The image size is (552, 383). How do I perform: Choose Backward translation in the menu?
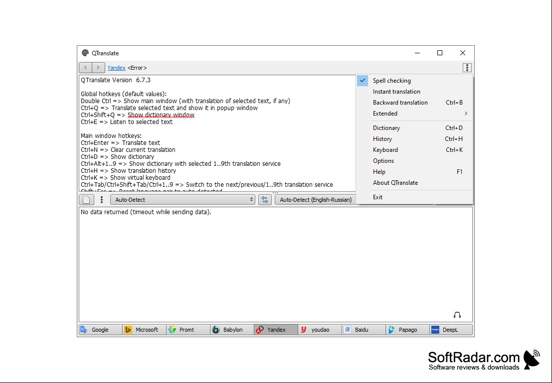(414, 102)
